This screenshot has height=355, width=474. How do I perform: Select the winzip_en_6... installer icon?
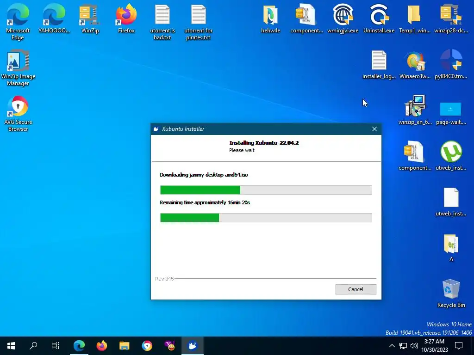point(415,110)
